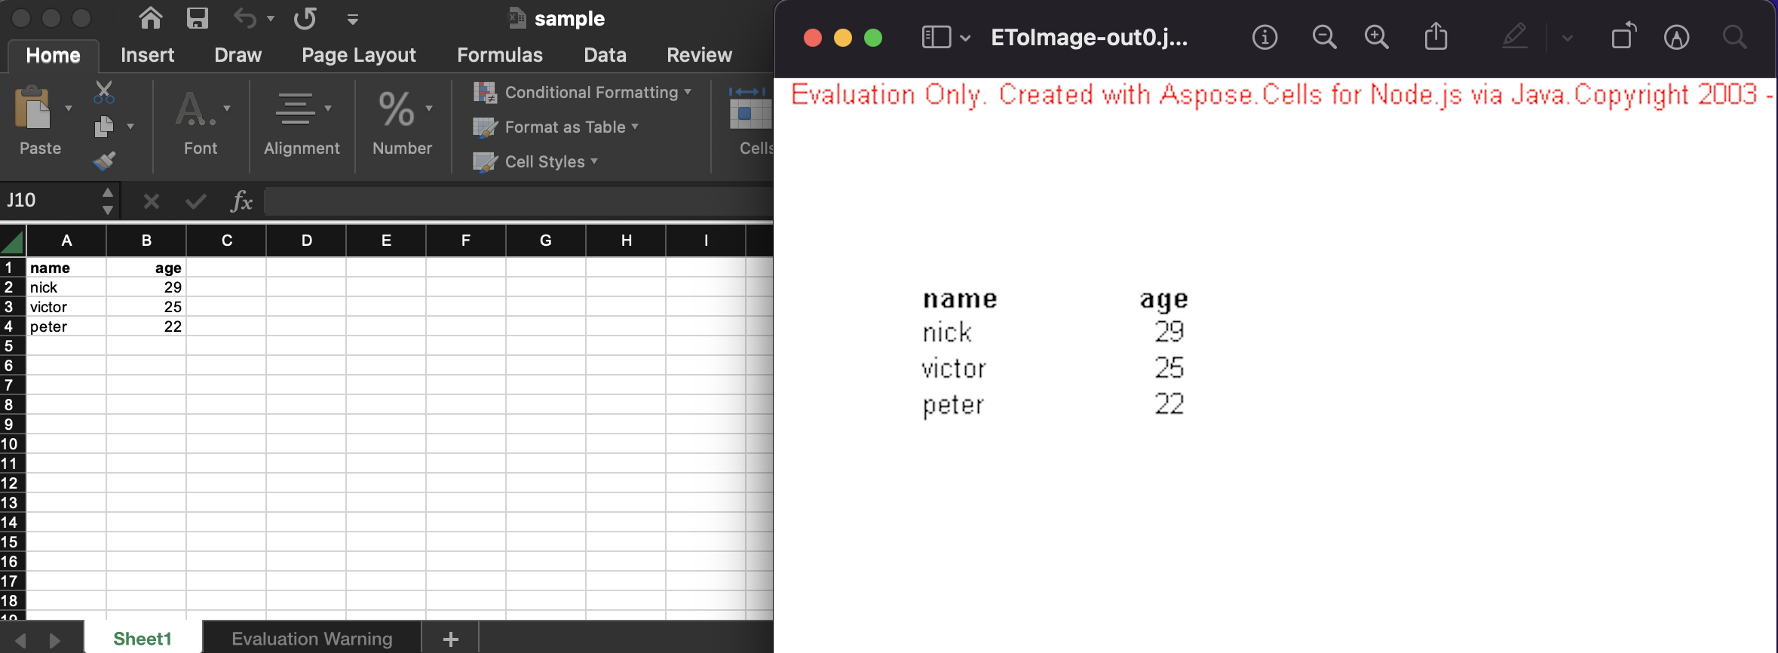Open the Preview sidebar view menu chevron
Viewport: 1778px width, 653px height.
pos(965,38)
